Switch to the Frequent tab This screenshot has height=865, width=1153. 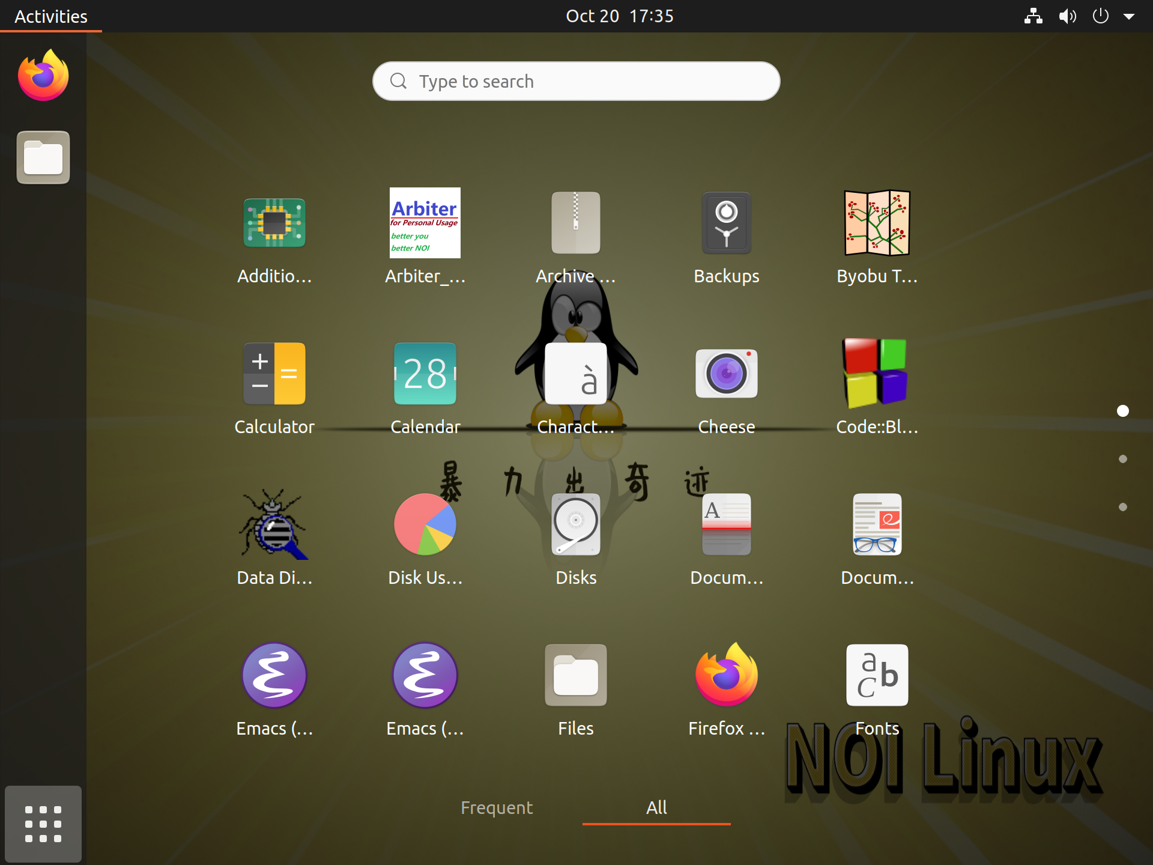[x=497, y=808]
